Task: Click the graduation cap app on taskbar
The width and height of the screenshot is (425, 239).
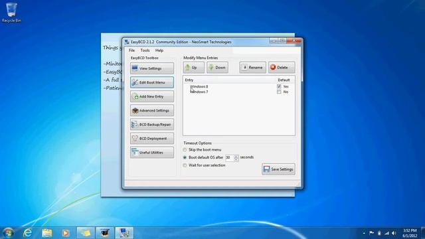Action: (105, 233)
